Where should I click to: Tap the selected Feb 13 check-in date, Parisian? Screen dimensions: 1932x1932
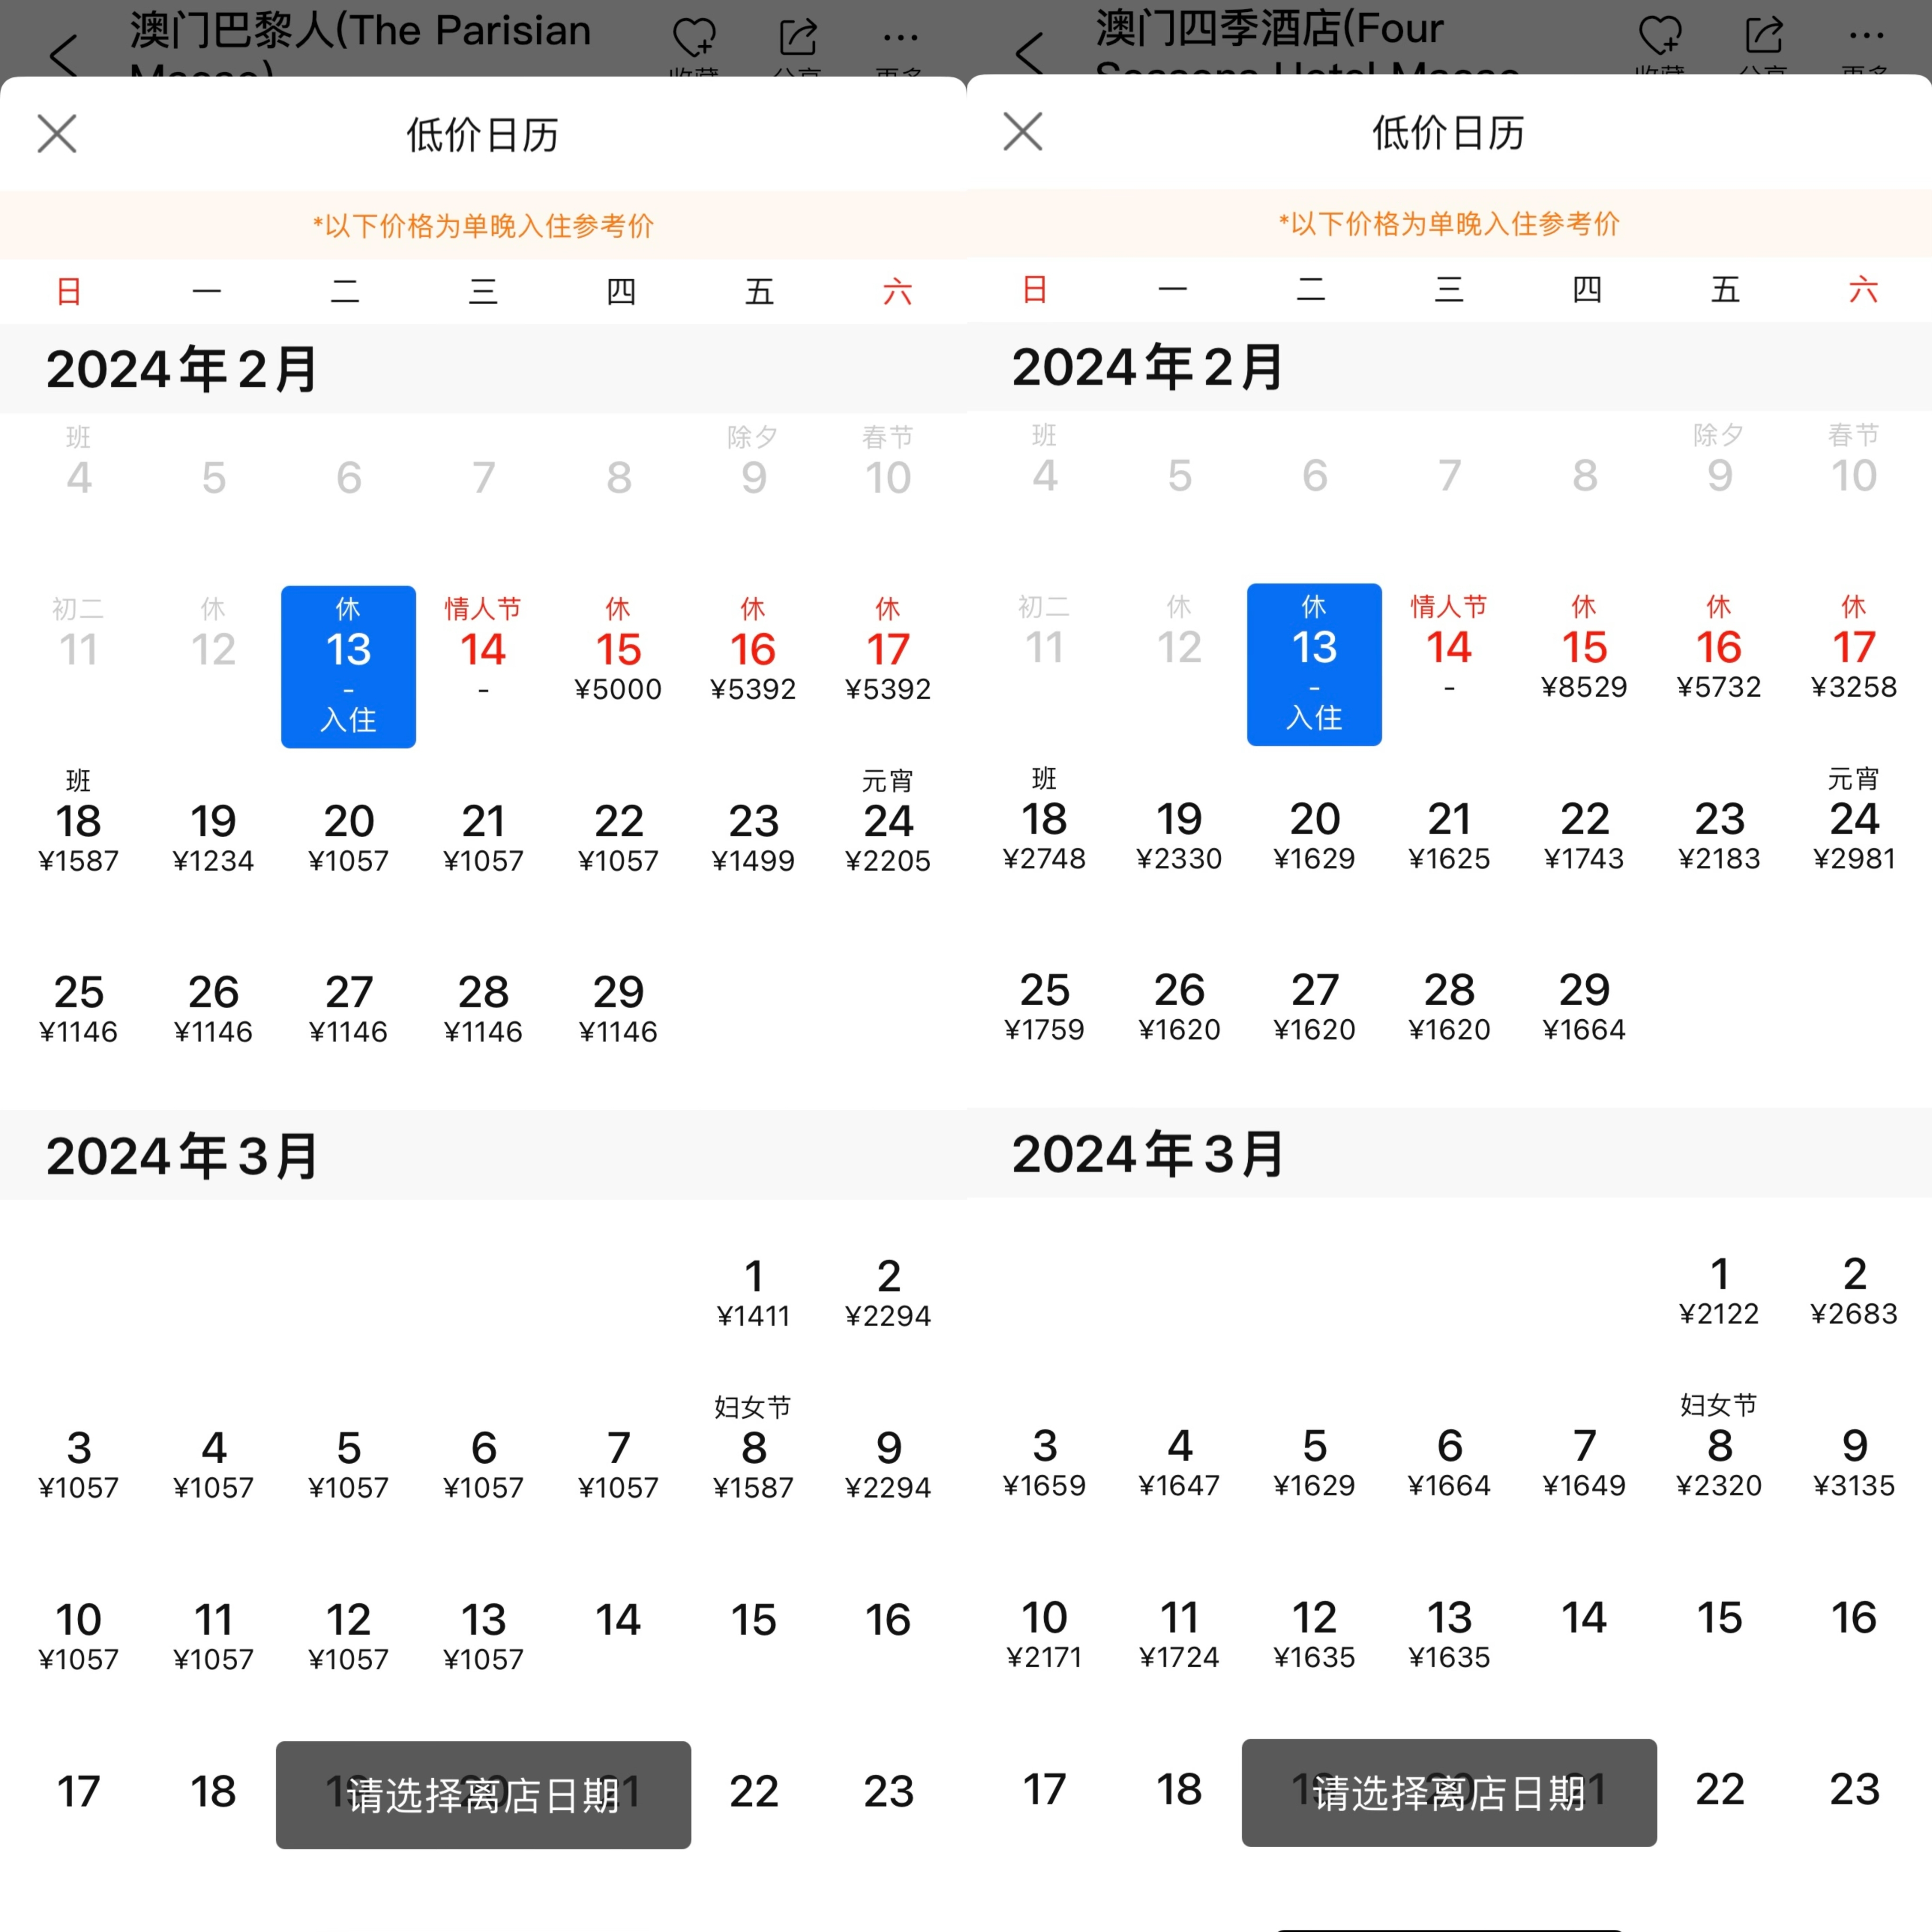pyautogui.click(x=348, y=666)
